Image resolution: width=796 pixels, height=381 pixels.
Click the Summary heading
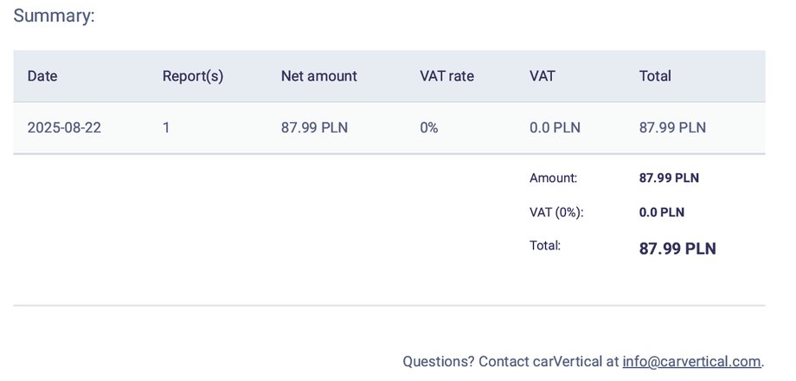(54, 16)
